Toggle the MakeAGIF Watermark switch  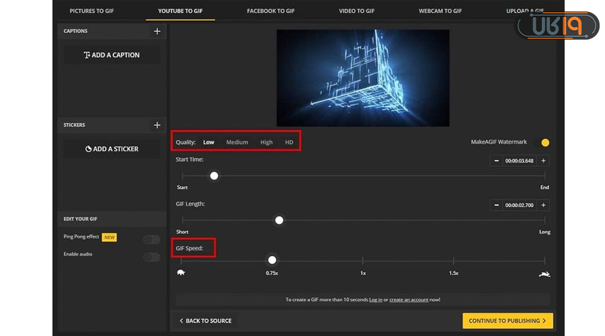(x=544, y=142)
